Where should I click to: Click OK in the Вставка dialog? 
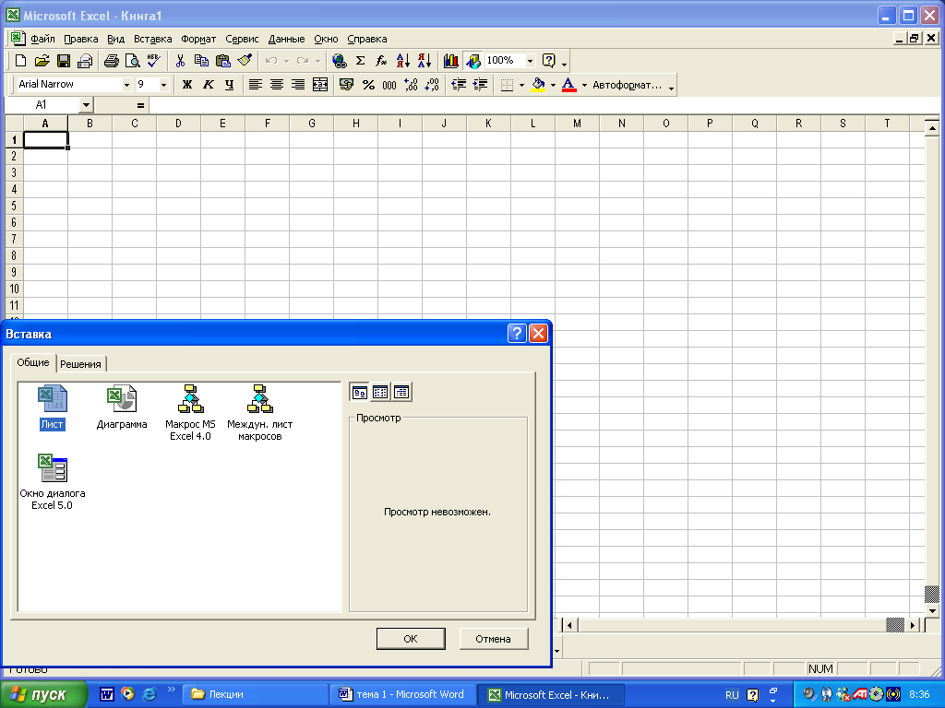point(411,639)
